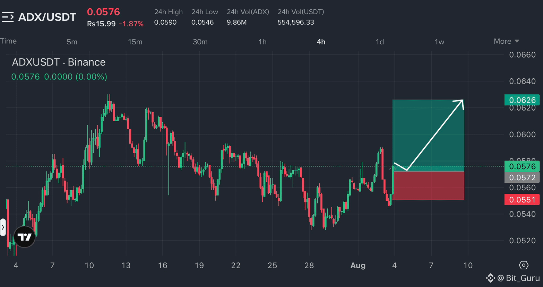Select the Time chart tab
Screen dimensions: 543x287
[x=8, y=41]
